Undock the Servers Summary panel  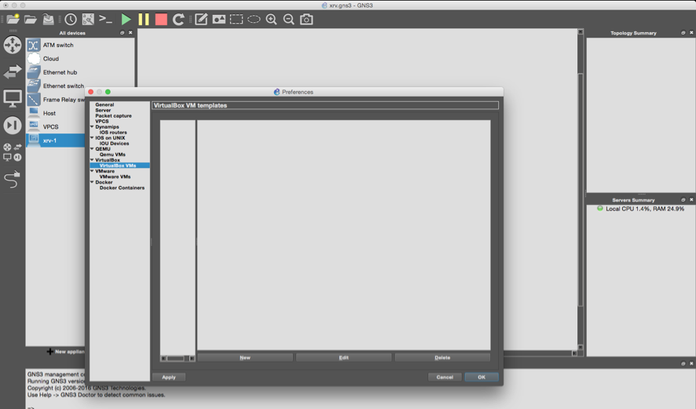pyautogui.click(x=683, y=199)
